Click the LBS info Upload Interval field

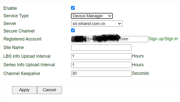coord(101,56)
